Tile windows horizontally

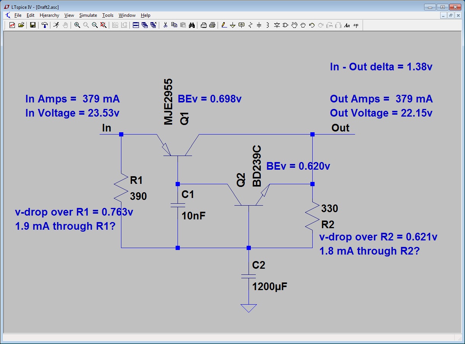136,25
